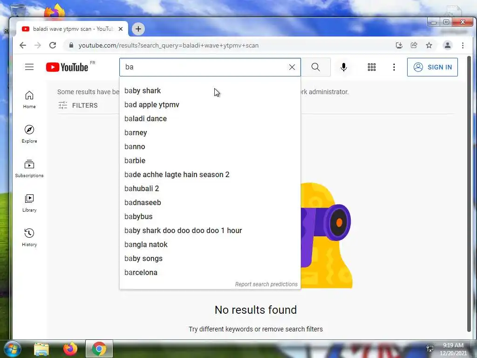Choose the 'badnaseeb' suggestion
The height and width of the screenshot is (358, 477).
(210, 203)
